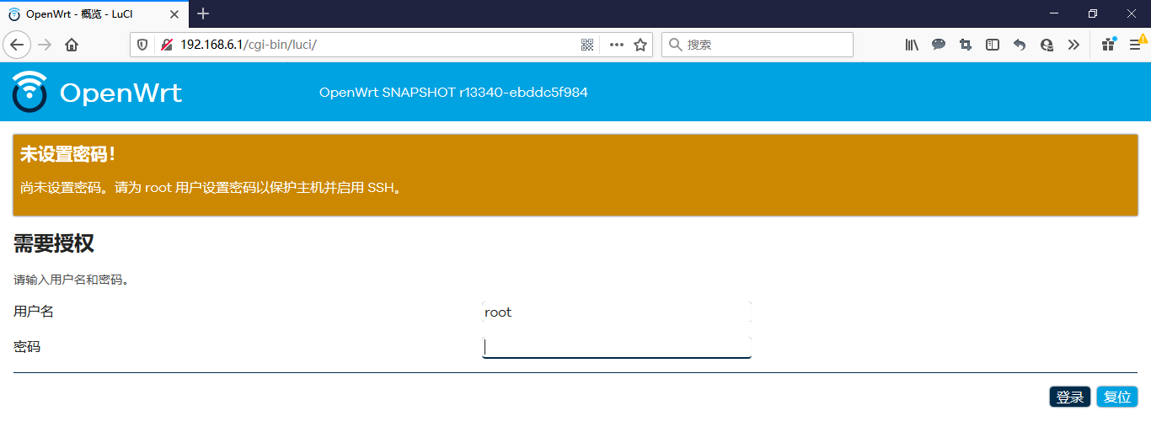
Task: Open the Firefox hamburger menu
Action: 1136,45
